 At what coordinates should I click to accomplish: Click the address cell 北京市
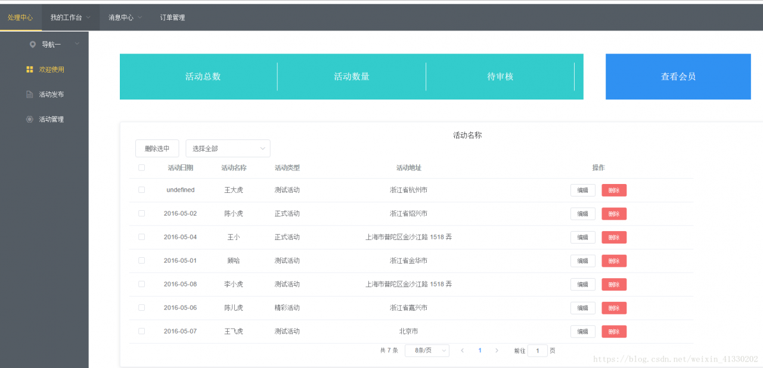tap(409, 331)
